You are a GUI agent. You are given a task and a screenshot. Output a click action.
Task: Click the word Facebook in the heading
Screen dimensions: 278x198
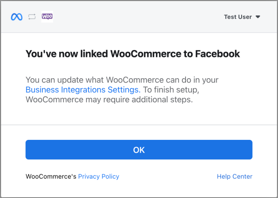[x=217, y=54]
